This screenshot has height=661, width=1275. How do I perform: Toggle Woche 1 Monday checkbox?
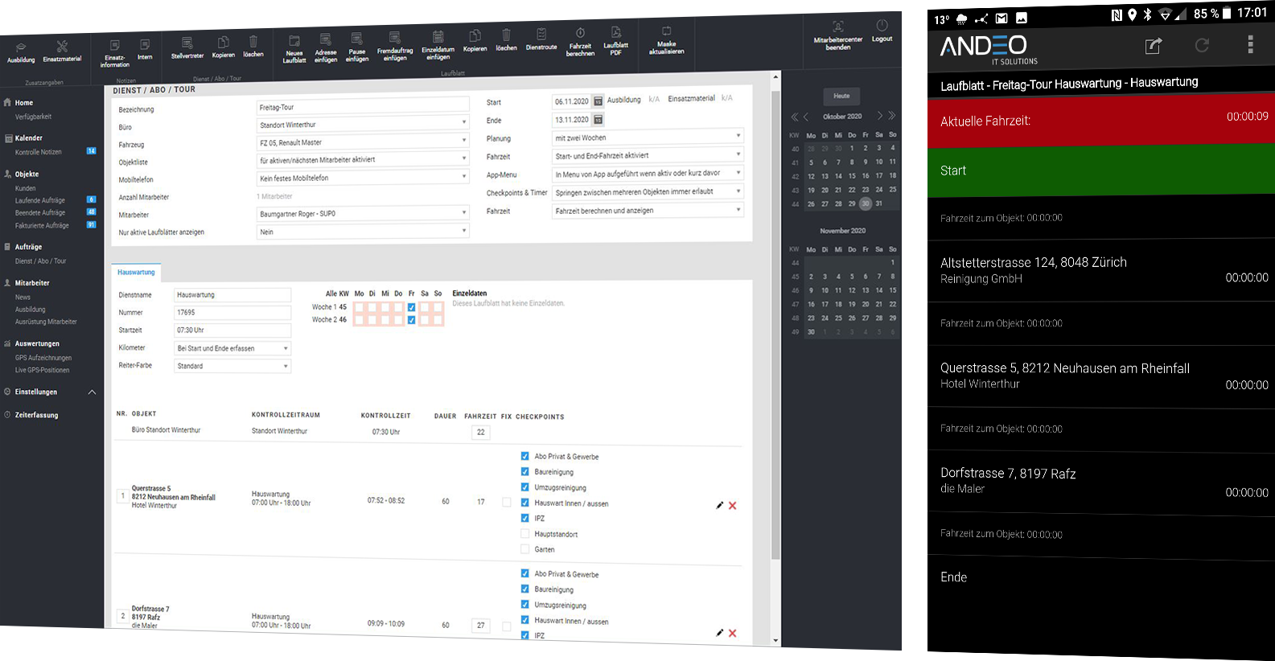(359, 307)
